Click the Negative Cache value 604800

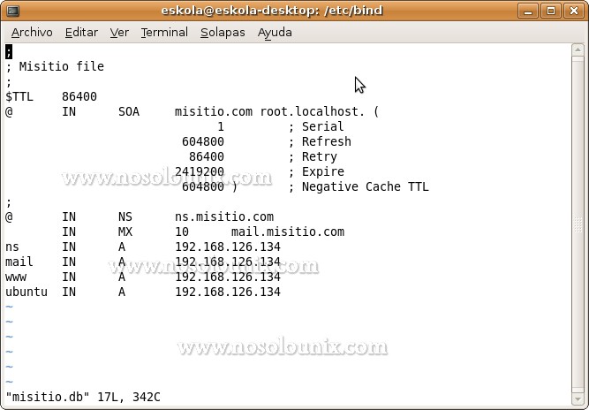pyautogui.click(x=203, y=186)
